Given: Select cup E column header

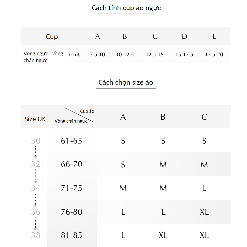Looking at the screenshot, I should point(214,36).
